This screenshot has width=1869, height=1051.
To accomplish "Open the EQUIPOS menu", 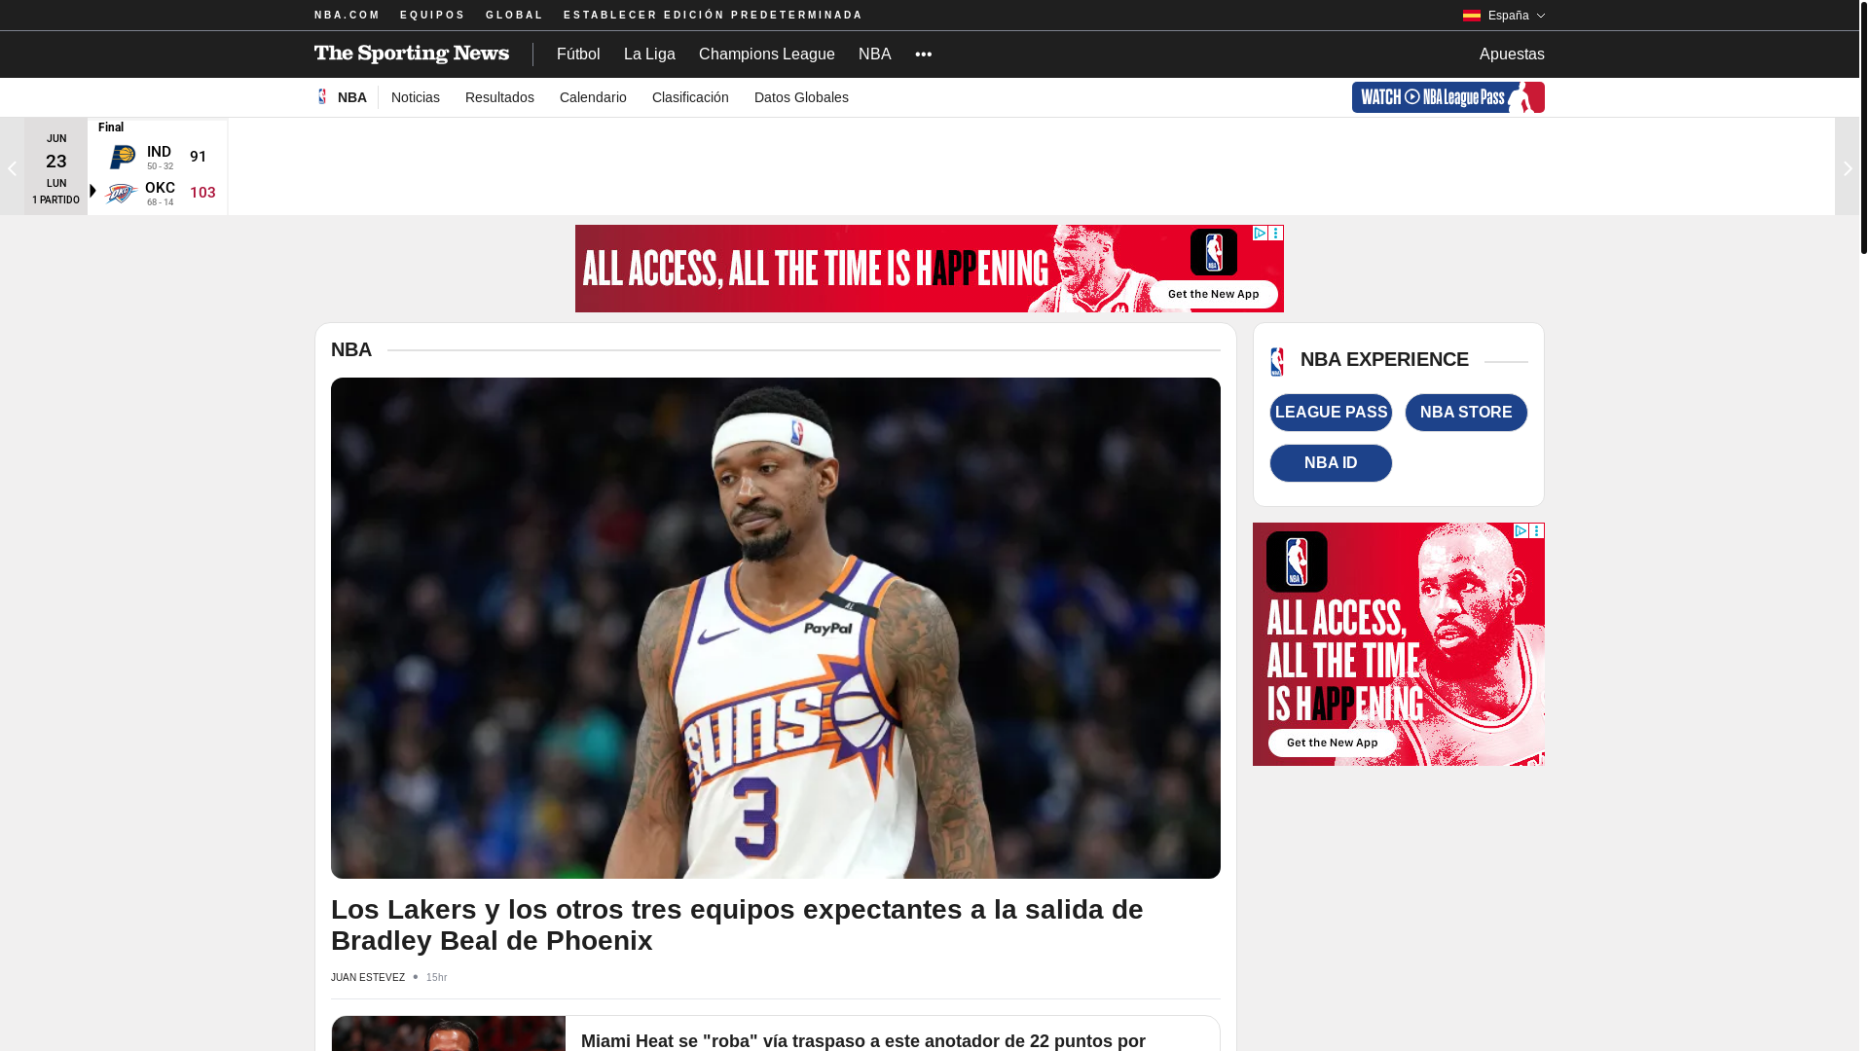I will [432, 16].
